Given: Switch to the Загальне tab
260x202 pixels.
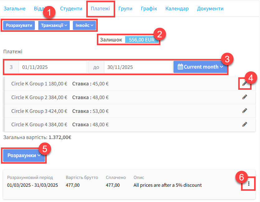Looking at the screenshot, I should point(14,8).
